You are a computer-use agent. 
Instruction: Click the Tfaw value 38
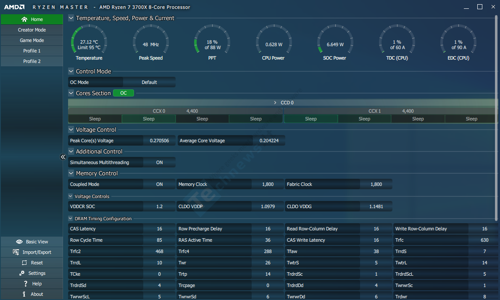(376, 252)
